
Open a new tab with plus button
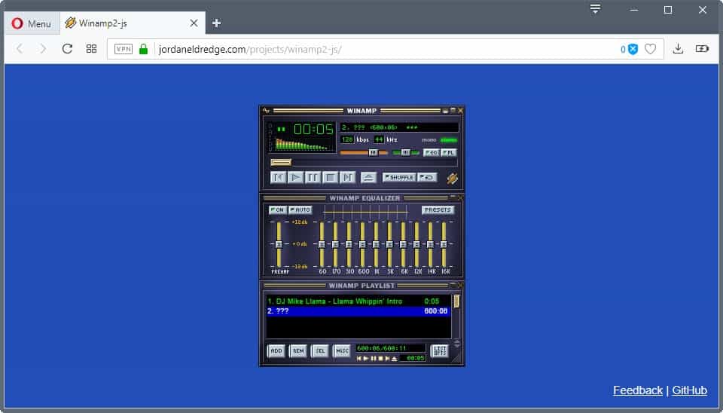tap(216, 23)
